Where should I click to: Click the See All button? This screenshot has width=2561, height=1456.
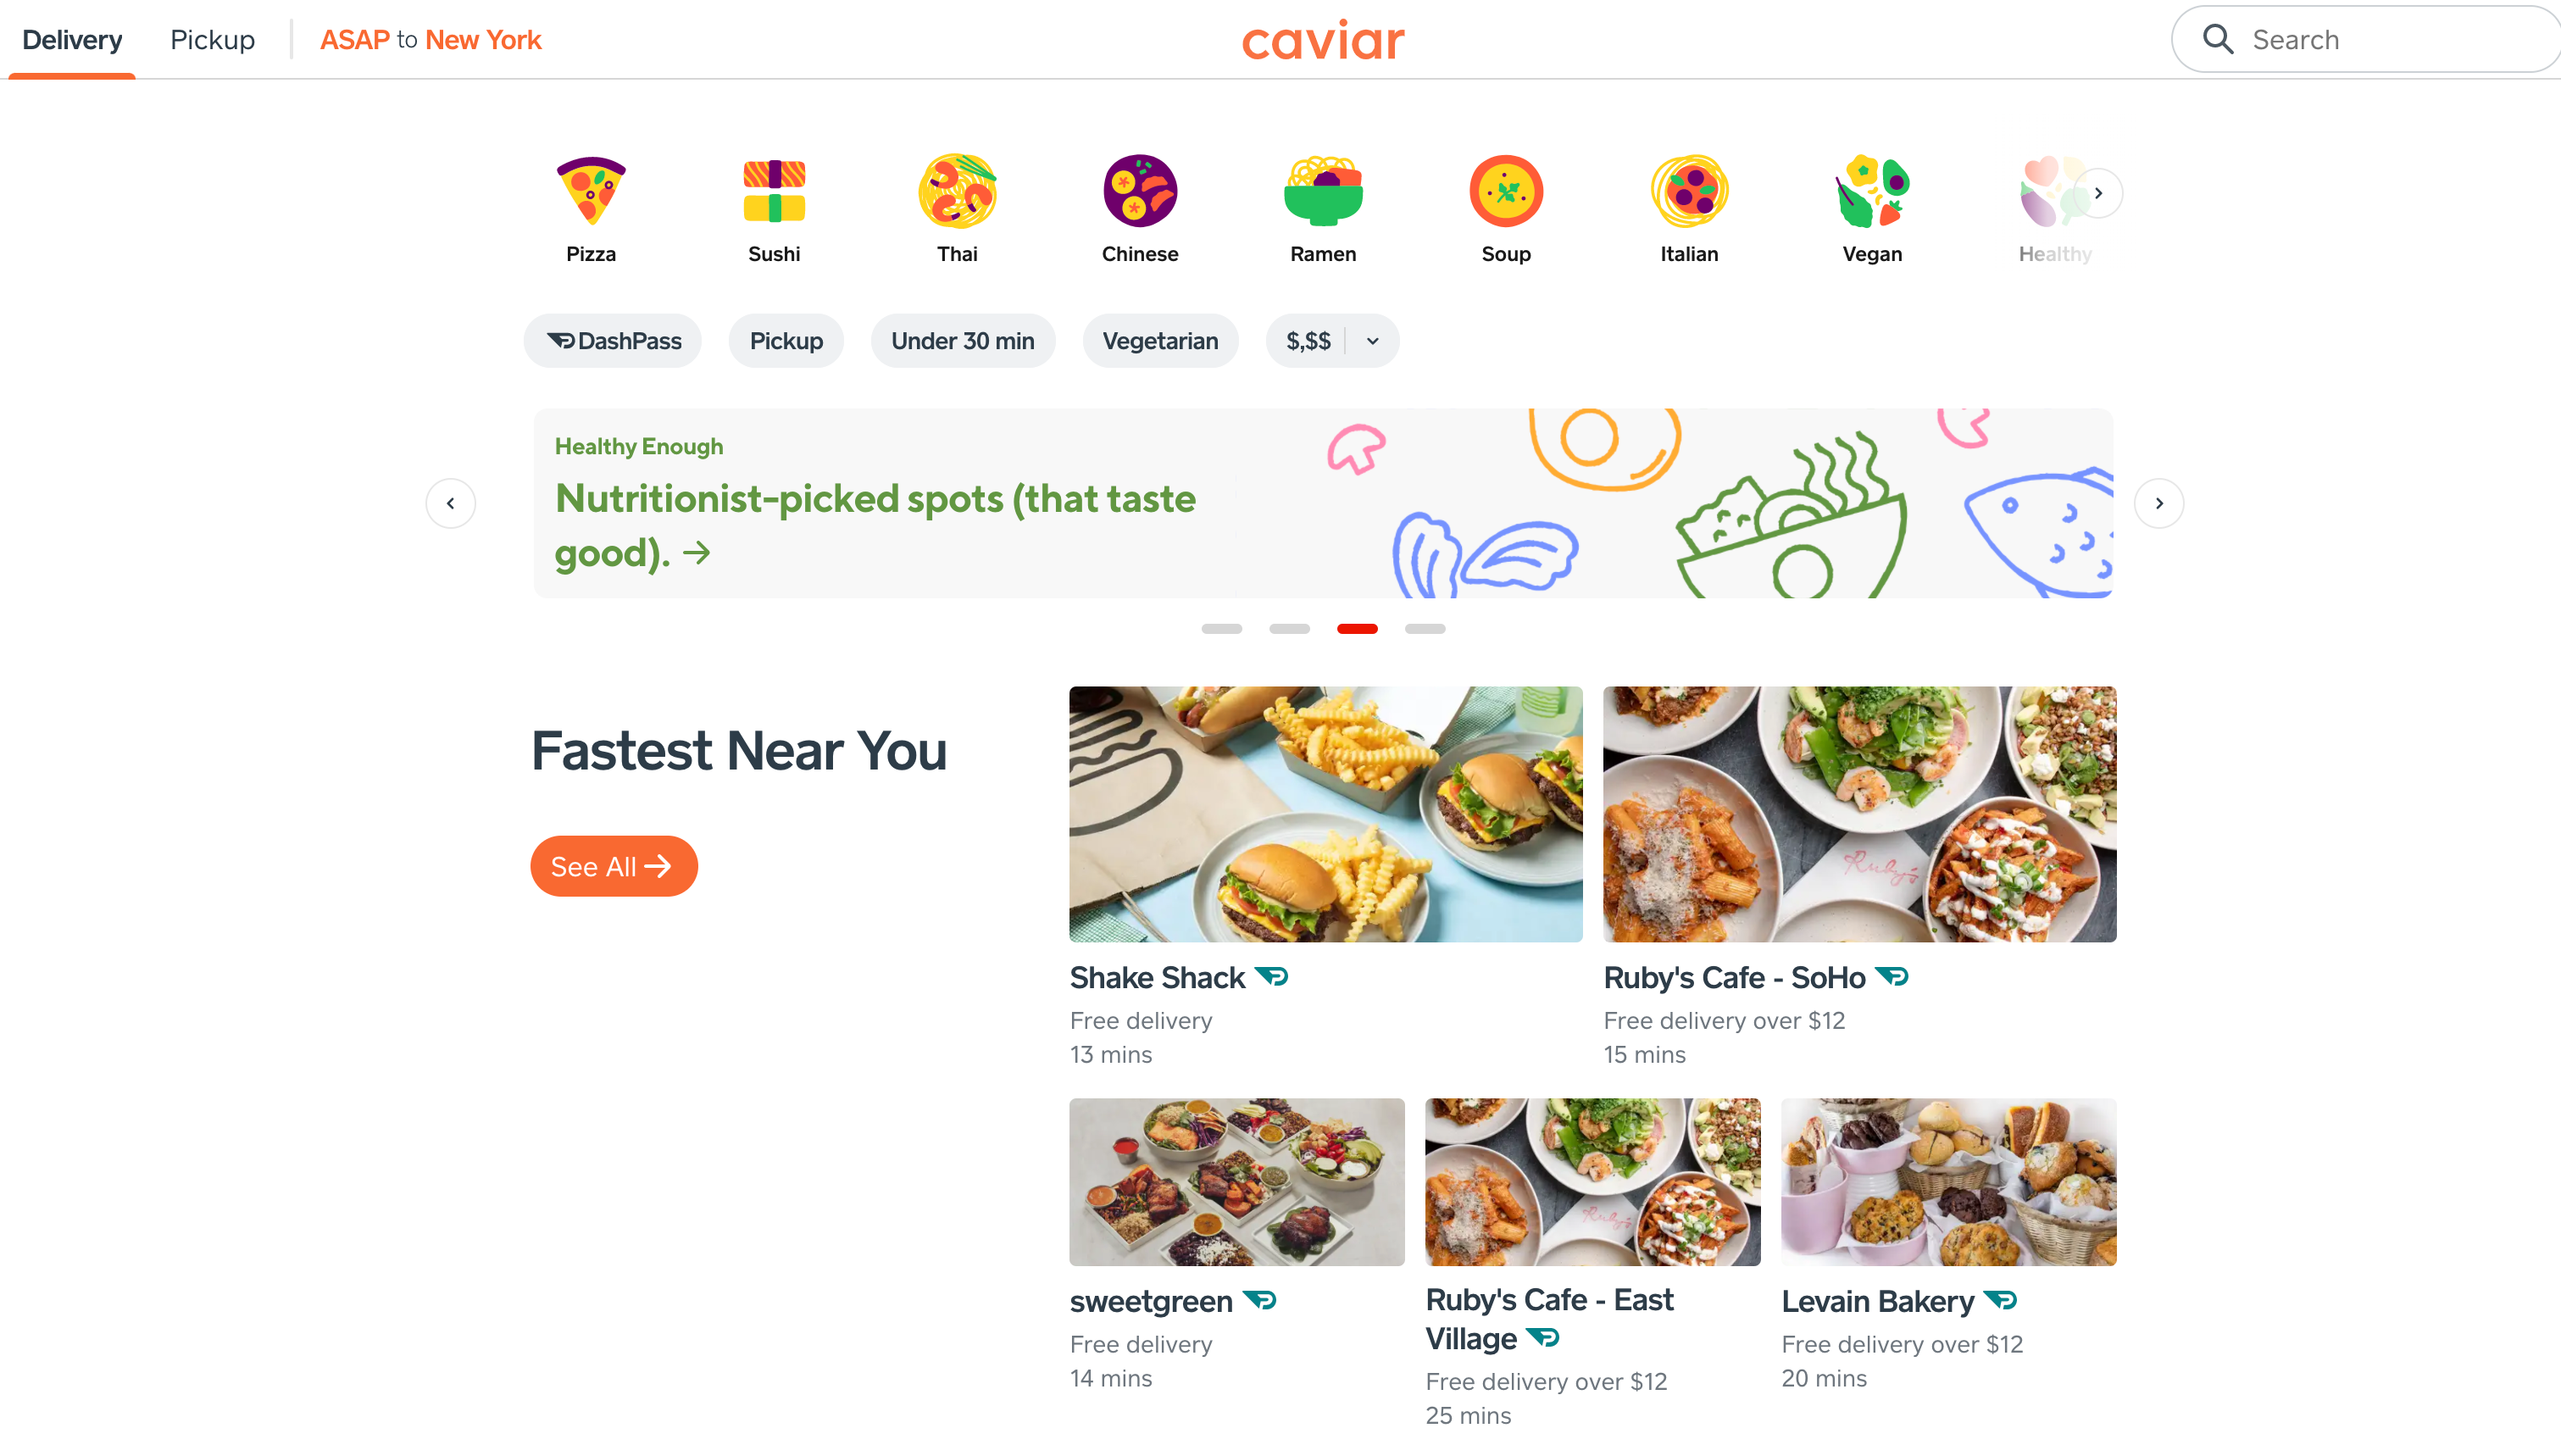[x=613, y=866]
